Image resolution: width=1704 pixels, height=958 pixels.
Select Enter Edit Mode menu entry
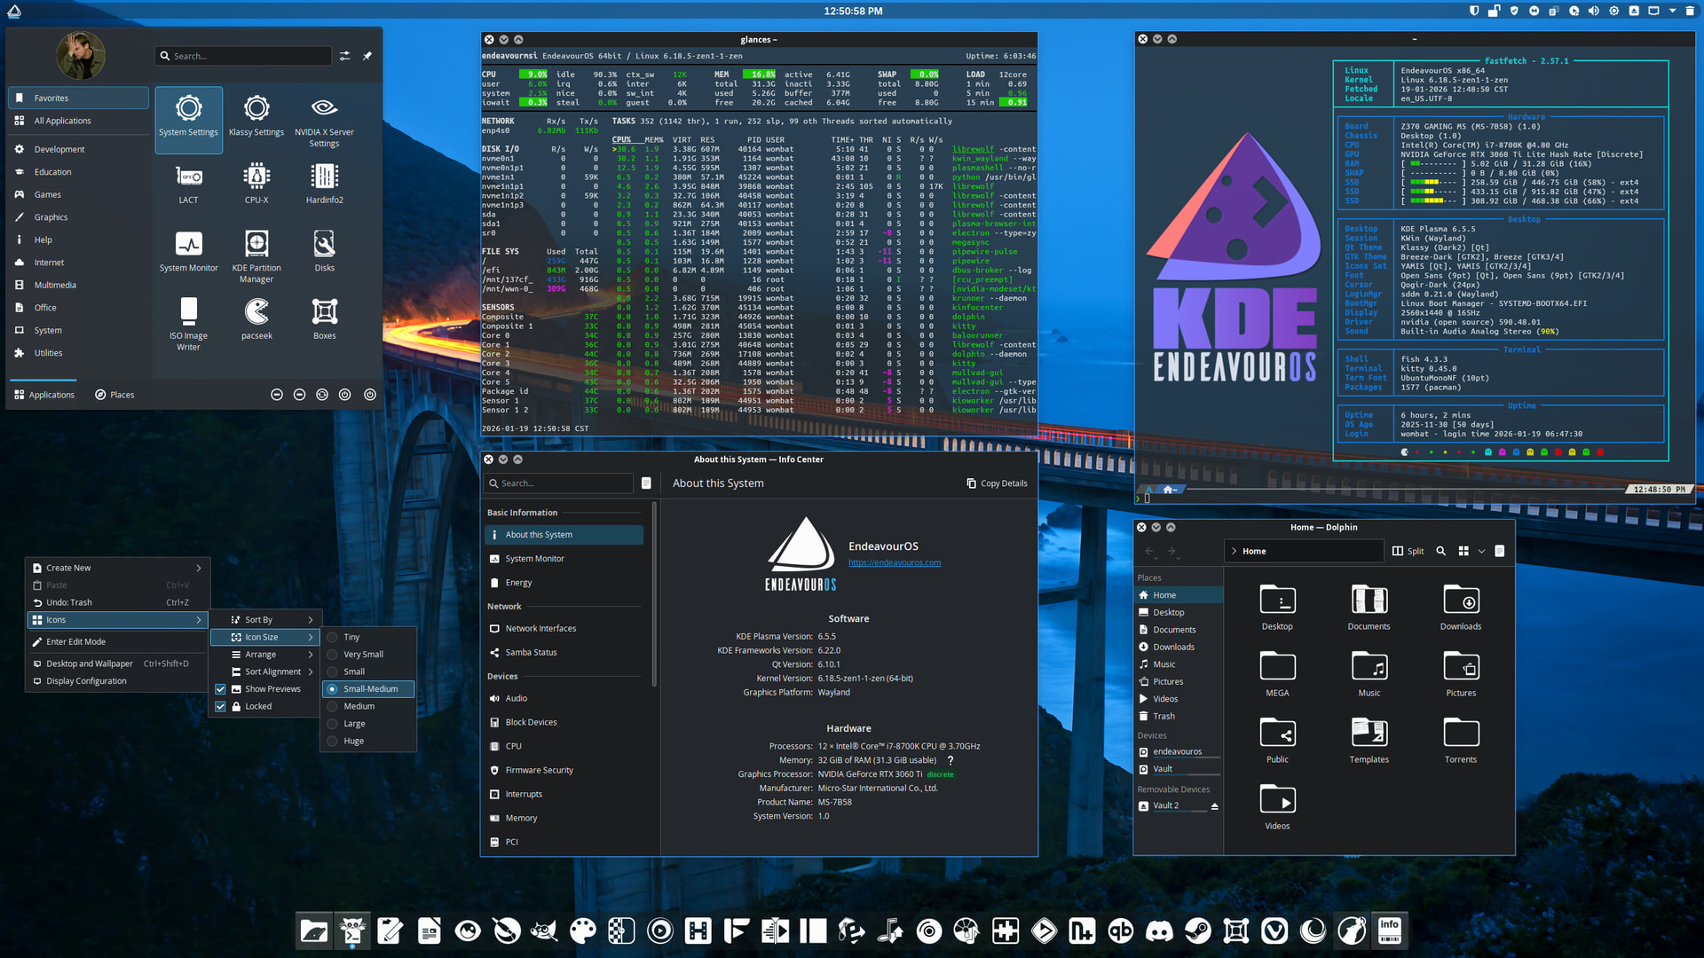(x=75, y=641)
